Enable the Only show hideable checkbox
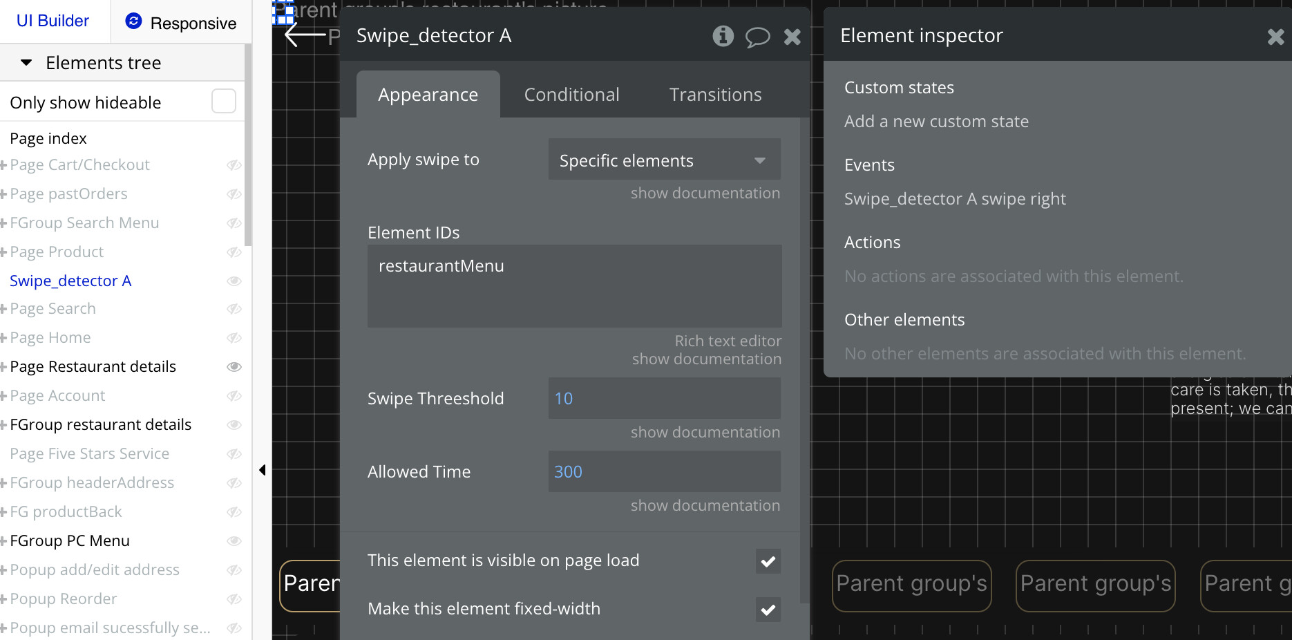 click(223, 101)
